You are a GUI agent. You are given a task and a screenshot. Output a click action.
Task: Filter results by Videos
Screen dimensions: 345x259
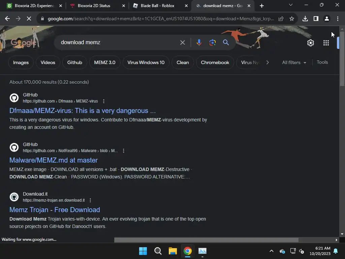48,62
